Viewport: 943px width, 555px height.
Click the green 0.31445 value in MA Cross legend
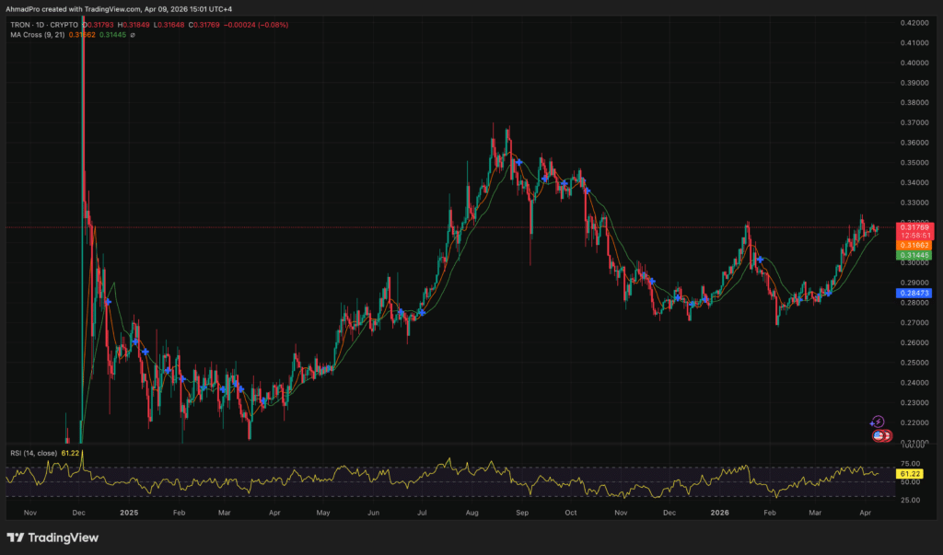coord(112,35)
